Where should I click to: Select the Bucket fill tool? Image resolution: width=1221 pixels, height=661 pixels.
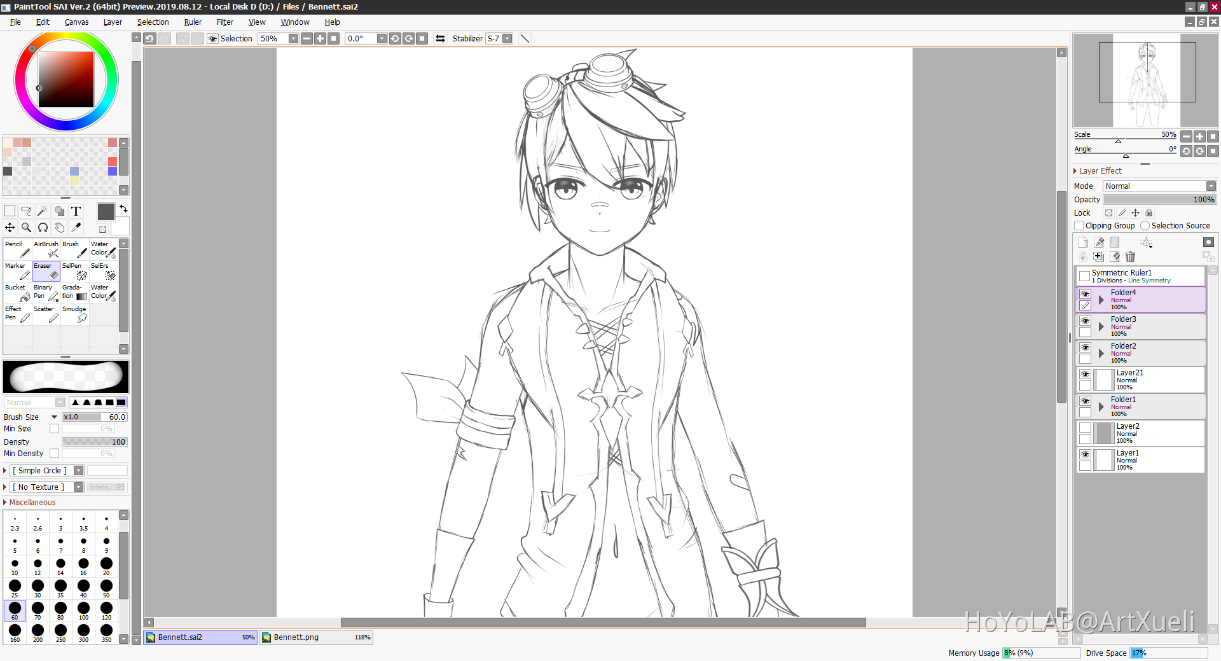coord(17,293)
